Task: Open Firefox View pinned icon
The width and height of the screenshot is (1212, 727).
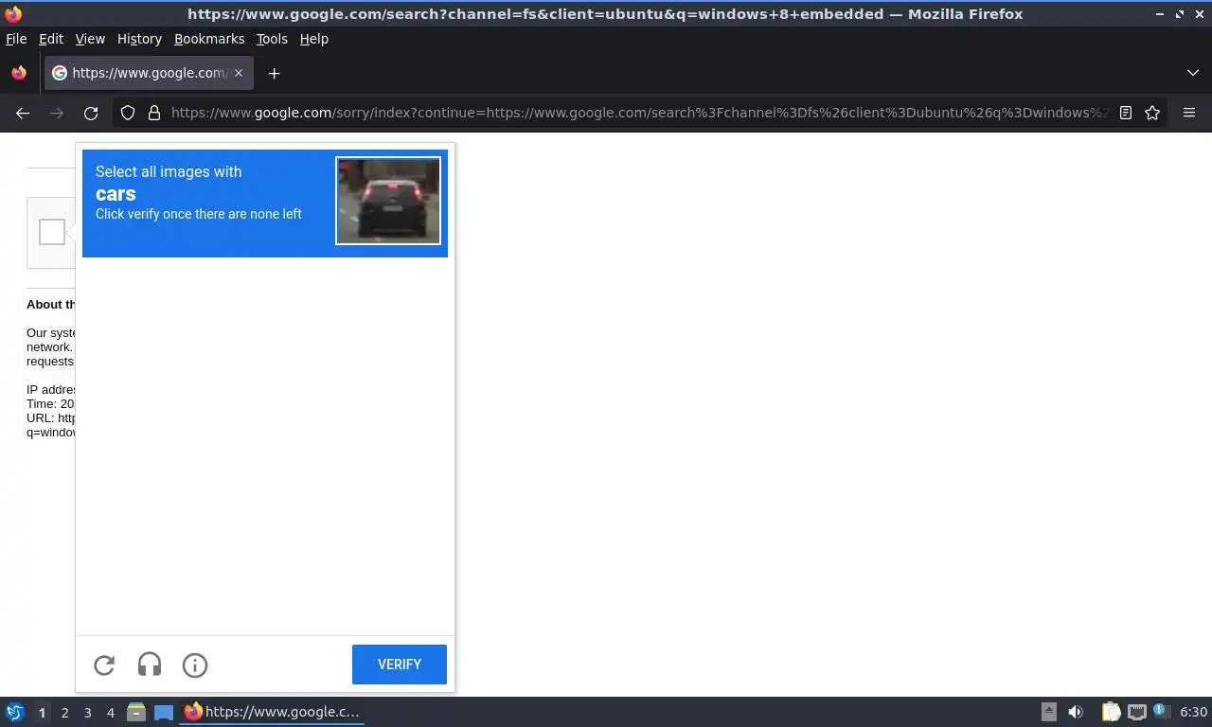Action: (x=19, y=73)
